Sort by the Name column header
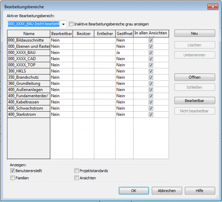The height and width of the screenshot is (202, 222). 29,34
